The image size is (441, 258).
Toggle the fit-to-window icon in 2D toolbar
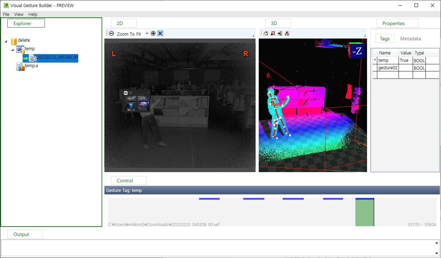[160, 34]
